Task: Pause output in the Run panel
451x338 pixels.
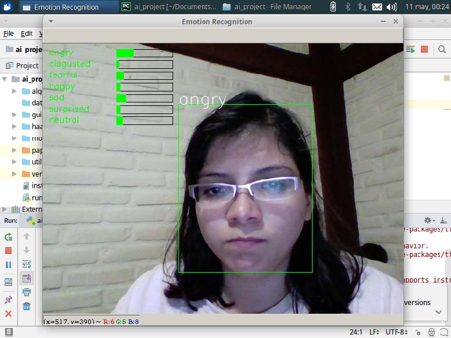Action: [x=8, y=264]
